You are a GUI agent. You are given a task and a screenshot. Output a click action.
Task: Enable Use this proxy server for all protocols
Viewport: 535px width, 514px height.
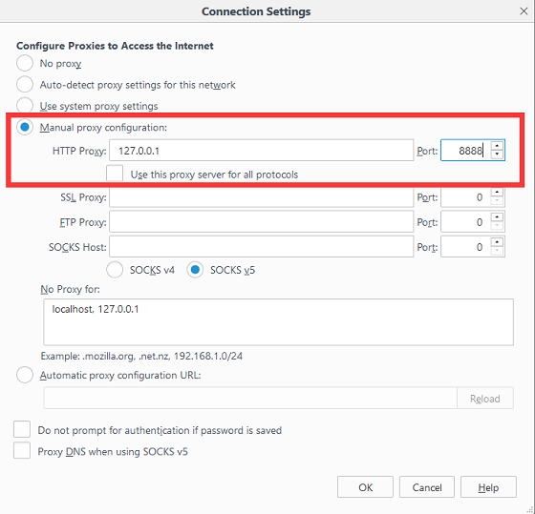(115, 174)
